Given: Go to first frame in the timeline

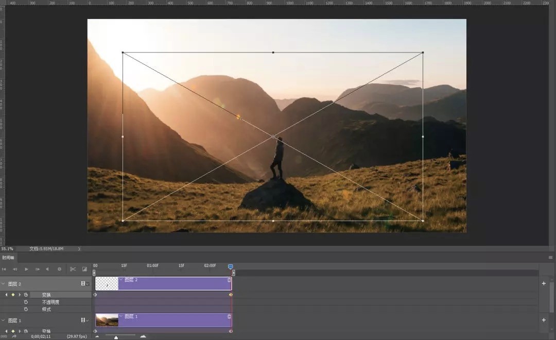Looking at the screenshot, I should point(4,269).
